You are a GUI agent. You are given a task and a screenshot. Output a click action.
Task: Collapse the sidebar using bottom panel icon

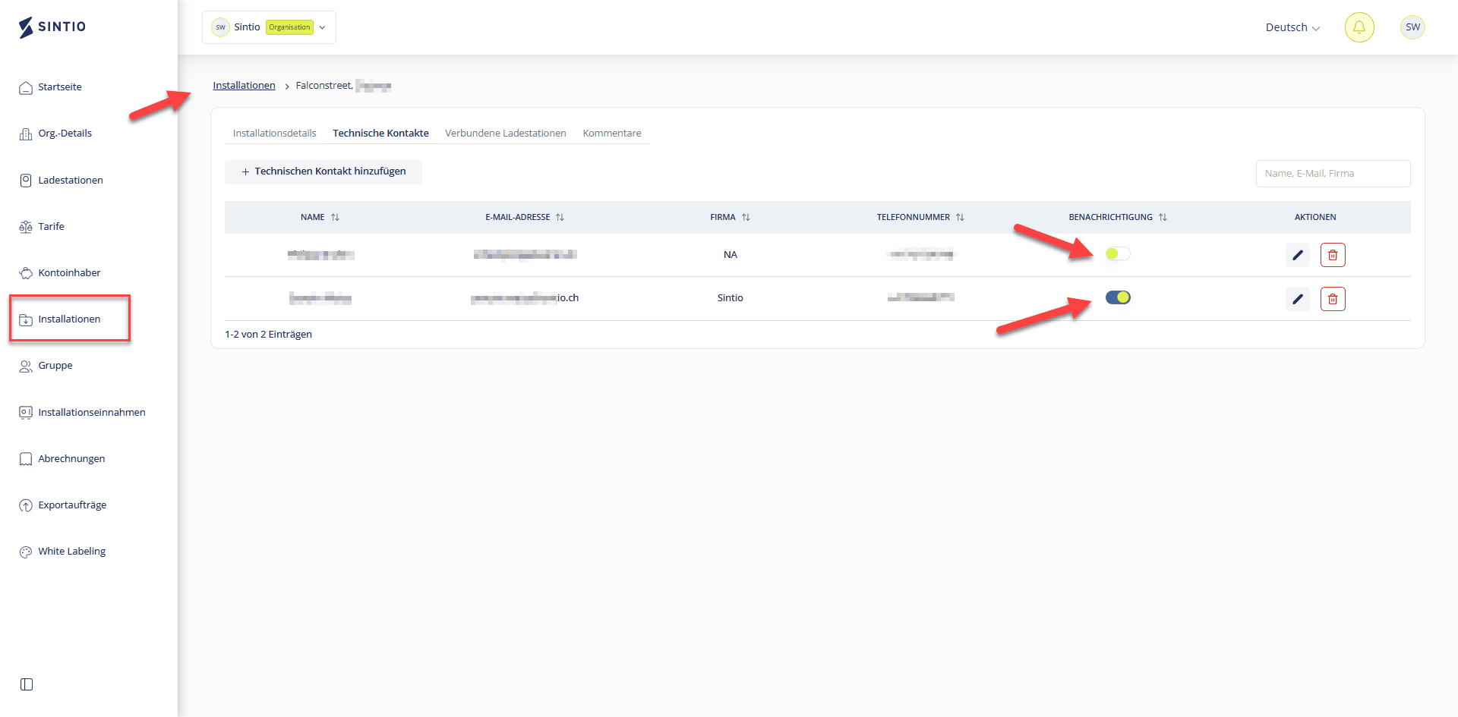tap(27, 684)
